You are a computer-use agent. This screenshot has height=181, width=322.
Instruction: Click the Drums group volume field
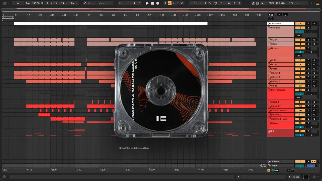[x=300, y=52]
